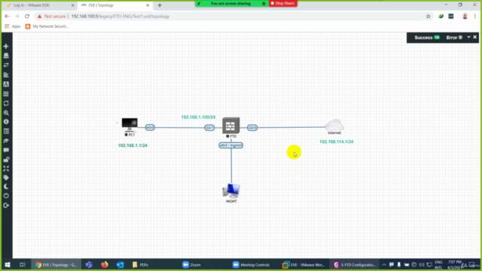This screenshot has width=482, height=271.
Task: Reload the page
Action: click(x=27, y=17)
